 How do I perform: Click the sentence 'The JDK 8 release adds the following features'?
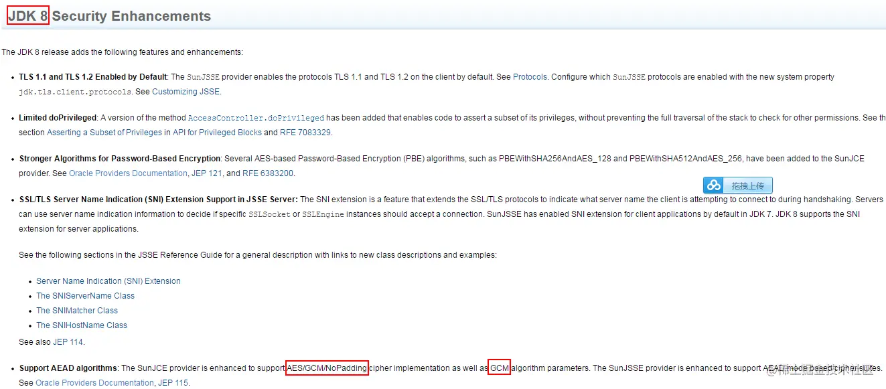click(123, 52)
